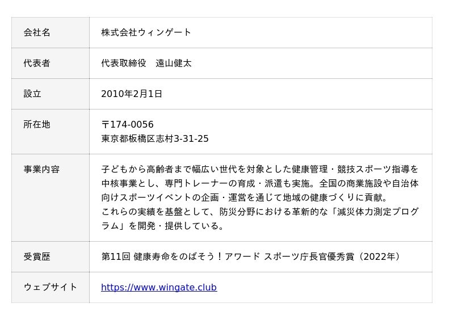Viewport: 454px width, 320px height.
Task: Click the award year (2022年) text
Action: tap(379, 257)
